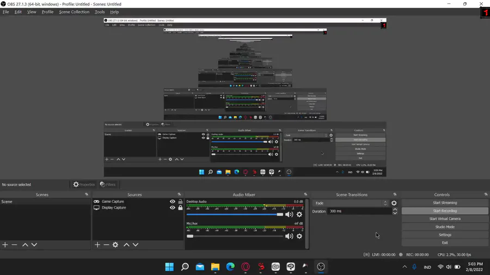Viewport: 490px width, 275px height.
Task: Add a new scene with plus icon
Action: 5,245
